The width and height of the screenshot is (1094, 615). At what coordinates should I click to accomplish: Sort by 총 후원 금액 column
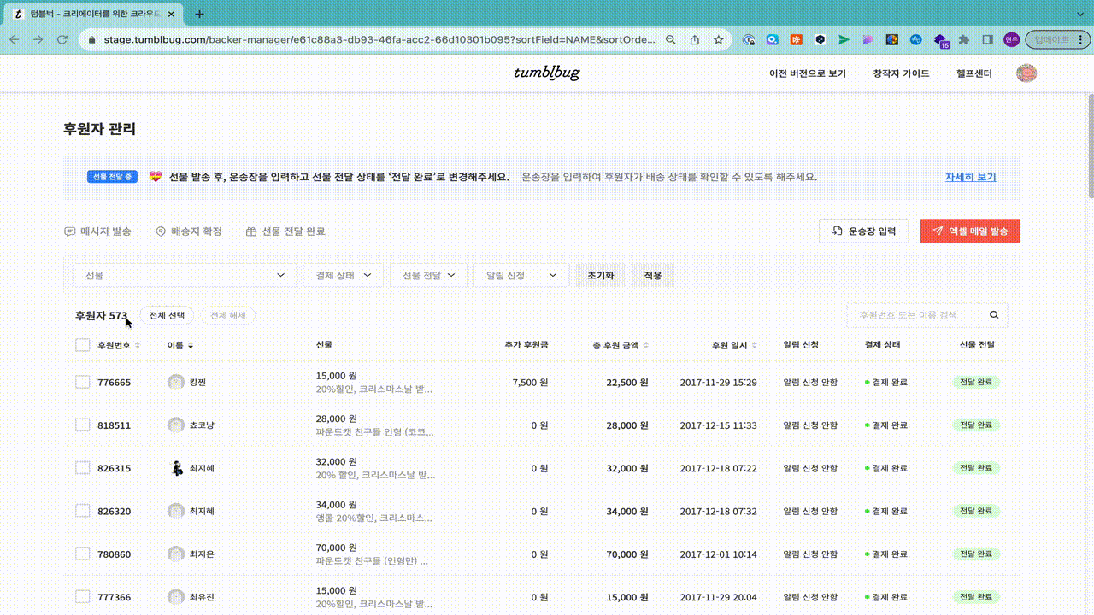pos(646,345)
